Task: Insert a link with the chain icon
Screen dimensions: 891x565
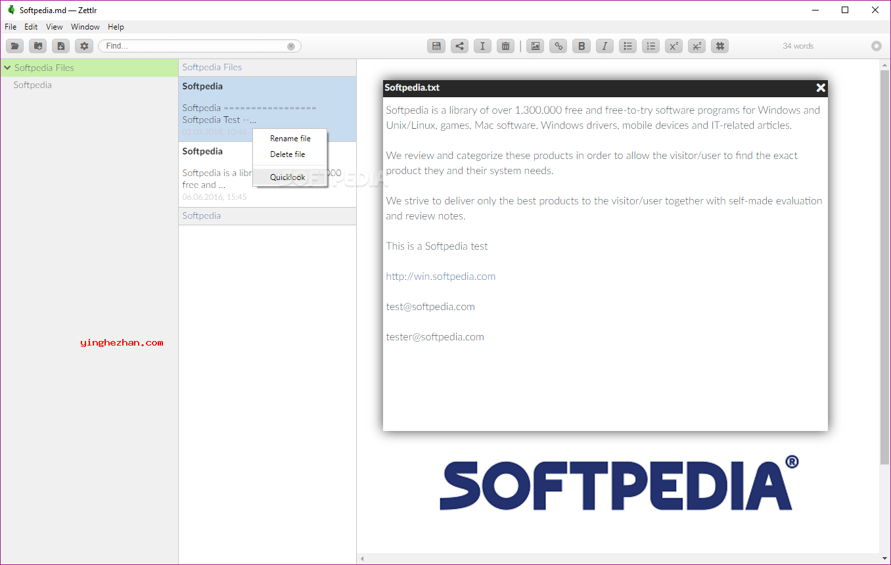Action: (x=559, y=46)
